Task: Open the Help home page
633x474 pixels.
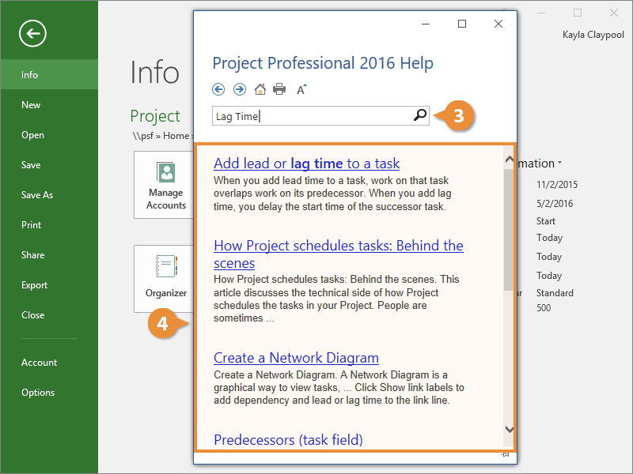Action: point(260,89)
